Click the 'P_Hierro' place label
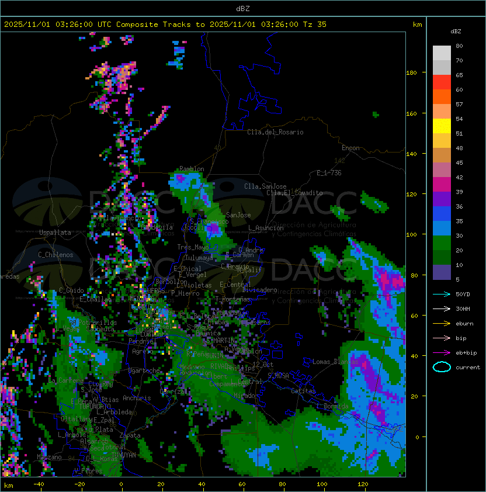Screen dimensions: 486x492 [185, 293]
